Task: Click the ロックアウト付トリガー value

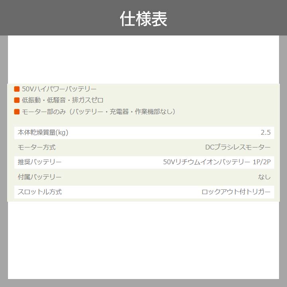Action: click(236, 192)
